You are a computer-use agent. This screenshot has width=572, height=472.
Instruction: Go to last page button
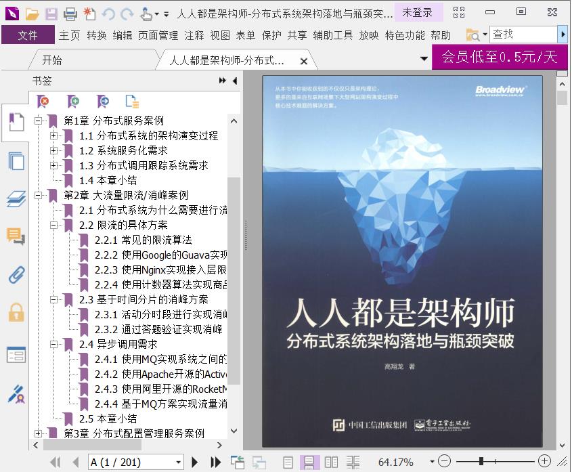pos(215,462)
